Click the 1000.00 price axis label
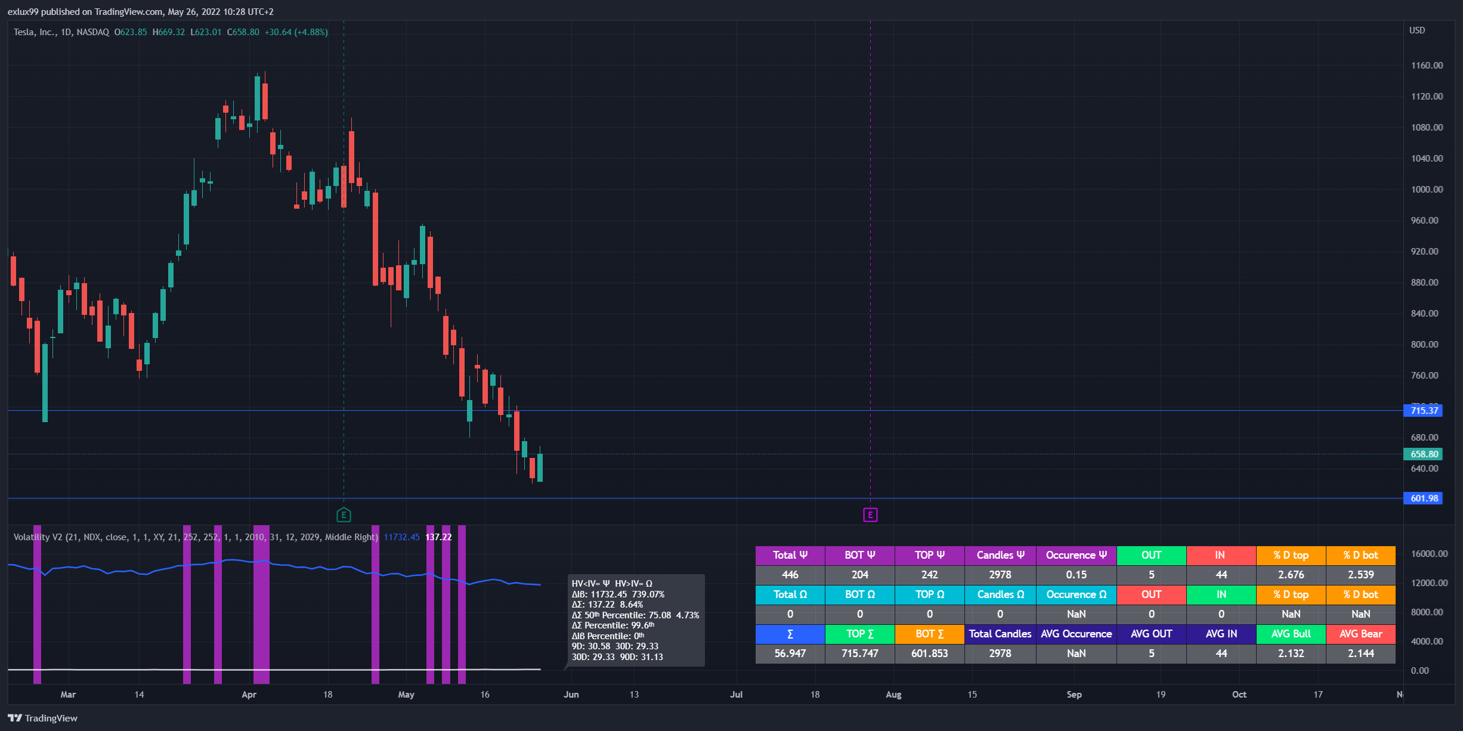1463x731 pixels. coord(1427,190)
